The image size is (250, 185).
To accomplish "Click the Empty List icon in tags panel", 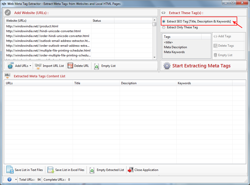I will (215, 55).
